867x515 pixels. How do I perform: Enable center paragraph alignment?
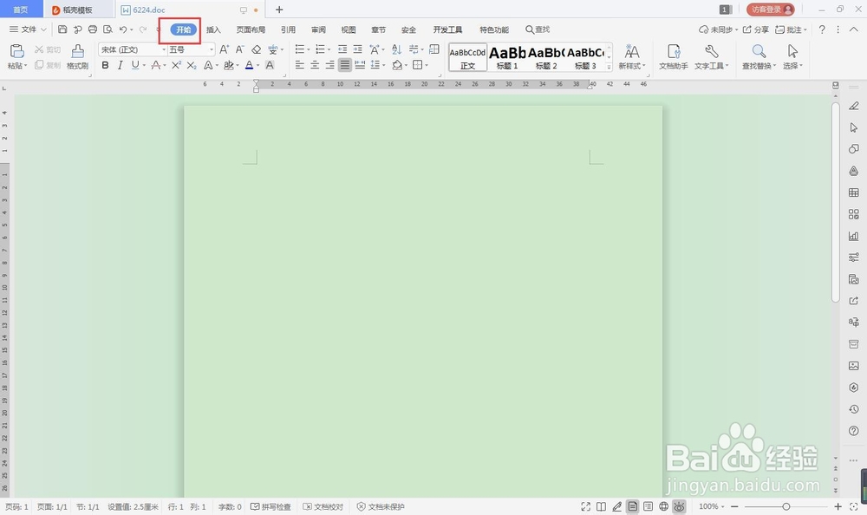tap(315, 65)
